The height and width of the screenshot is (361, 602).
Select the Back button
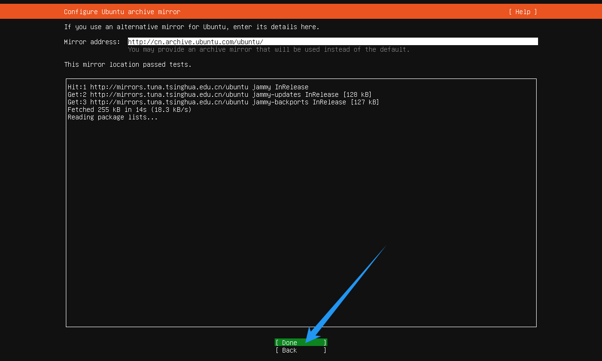pyautogui.click(x=301, y=350)
